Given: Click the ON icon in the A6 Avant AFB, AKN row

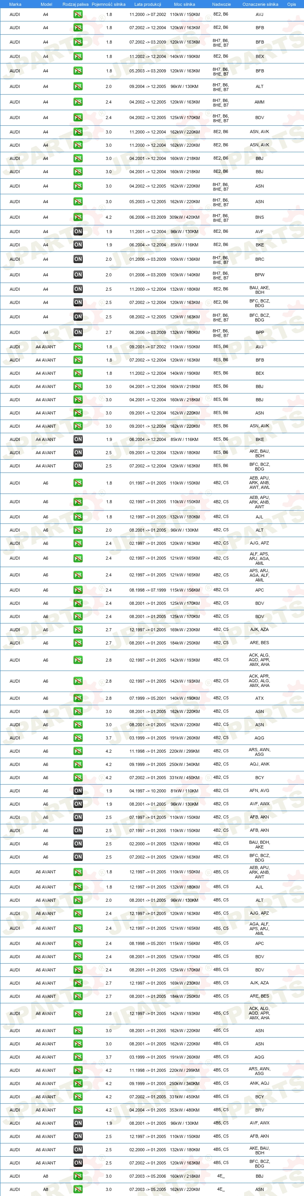Looking at the screenshot, I should coord(78,1136).
